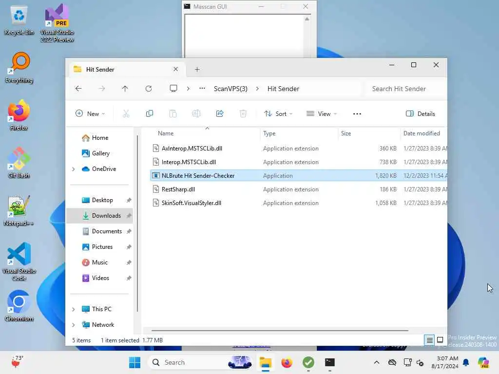Screen dimensions: 499x374
Task: Go up one folder level
Action: 125,89
